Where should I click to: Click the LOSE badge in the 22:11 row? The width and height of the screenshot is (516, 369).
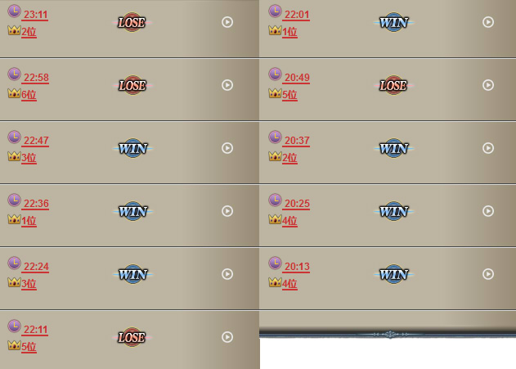(132, 337)
